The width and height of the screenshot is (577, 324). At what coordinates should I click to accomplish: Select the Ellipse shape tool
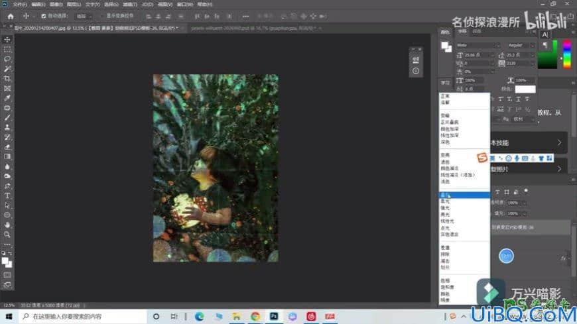(7, 215)
